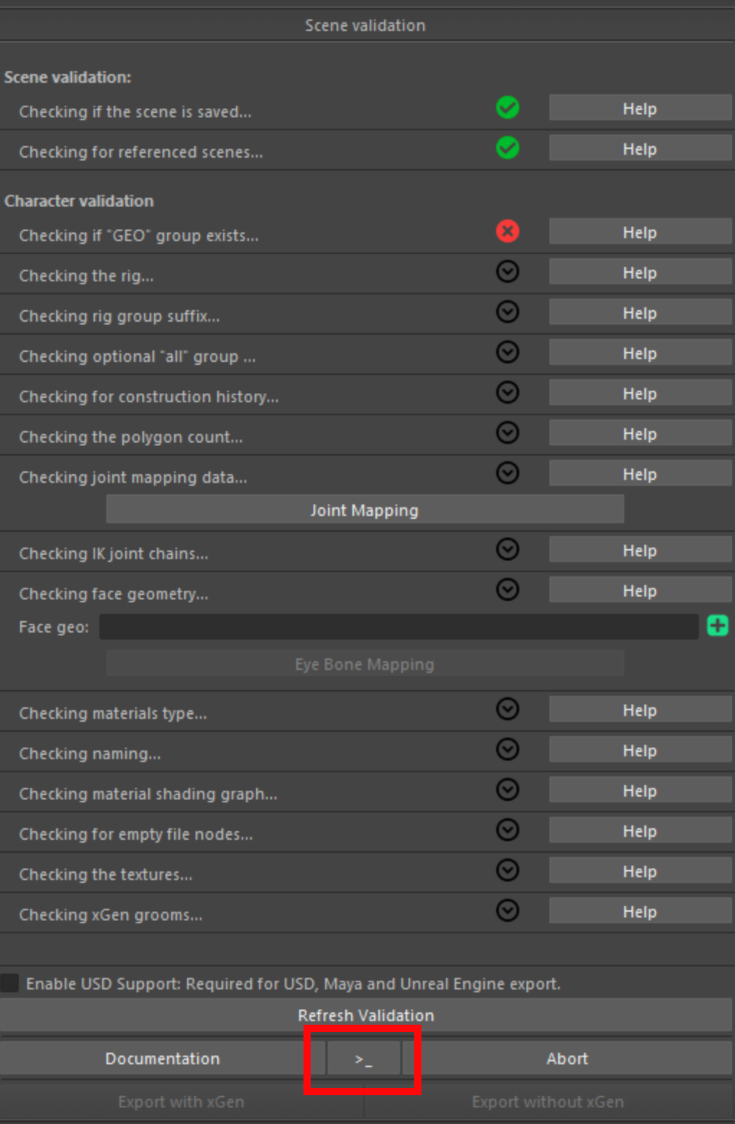Viewport: 735px width, 1124px height.
Task: Expand status chevron for IK joint chains
Action: 508,550
